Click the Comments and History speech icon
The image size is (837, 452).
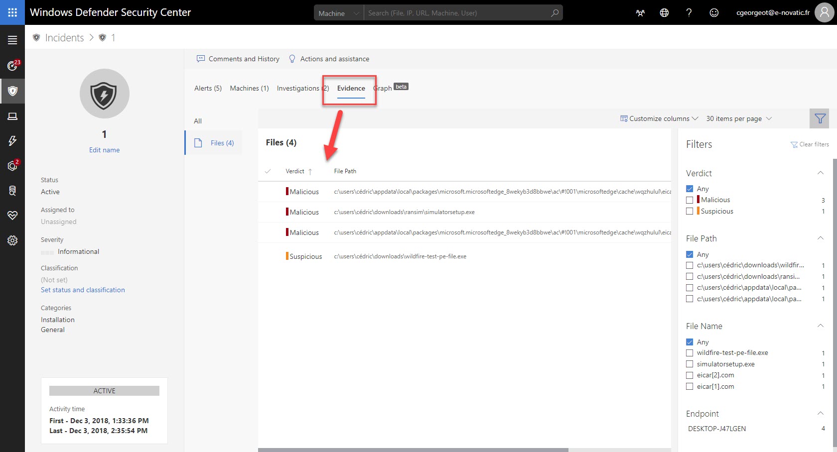201,59
